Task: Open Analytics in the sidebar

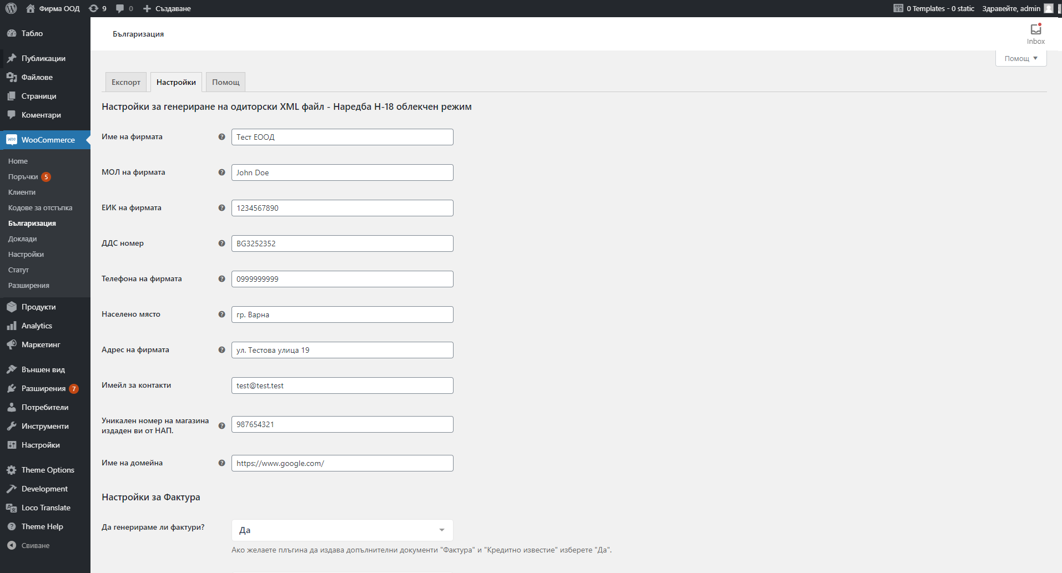Action: tap(45, 326)
